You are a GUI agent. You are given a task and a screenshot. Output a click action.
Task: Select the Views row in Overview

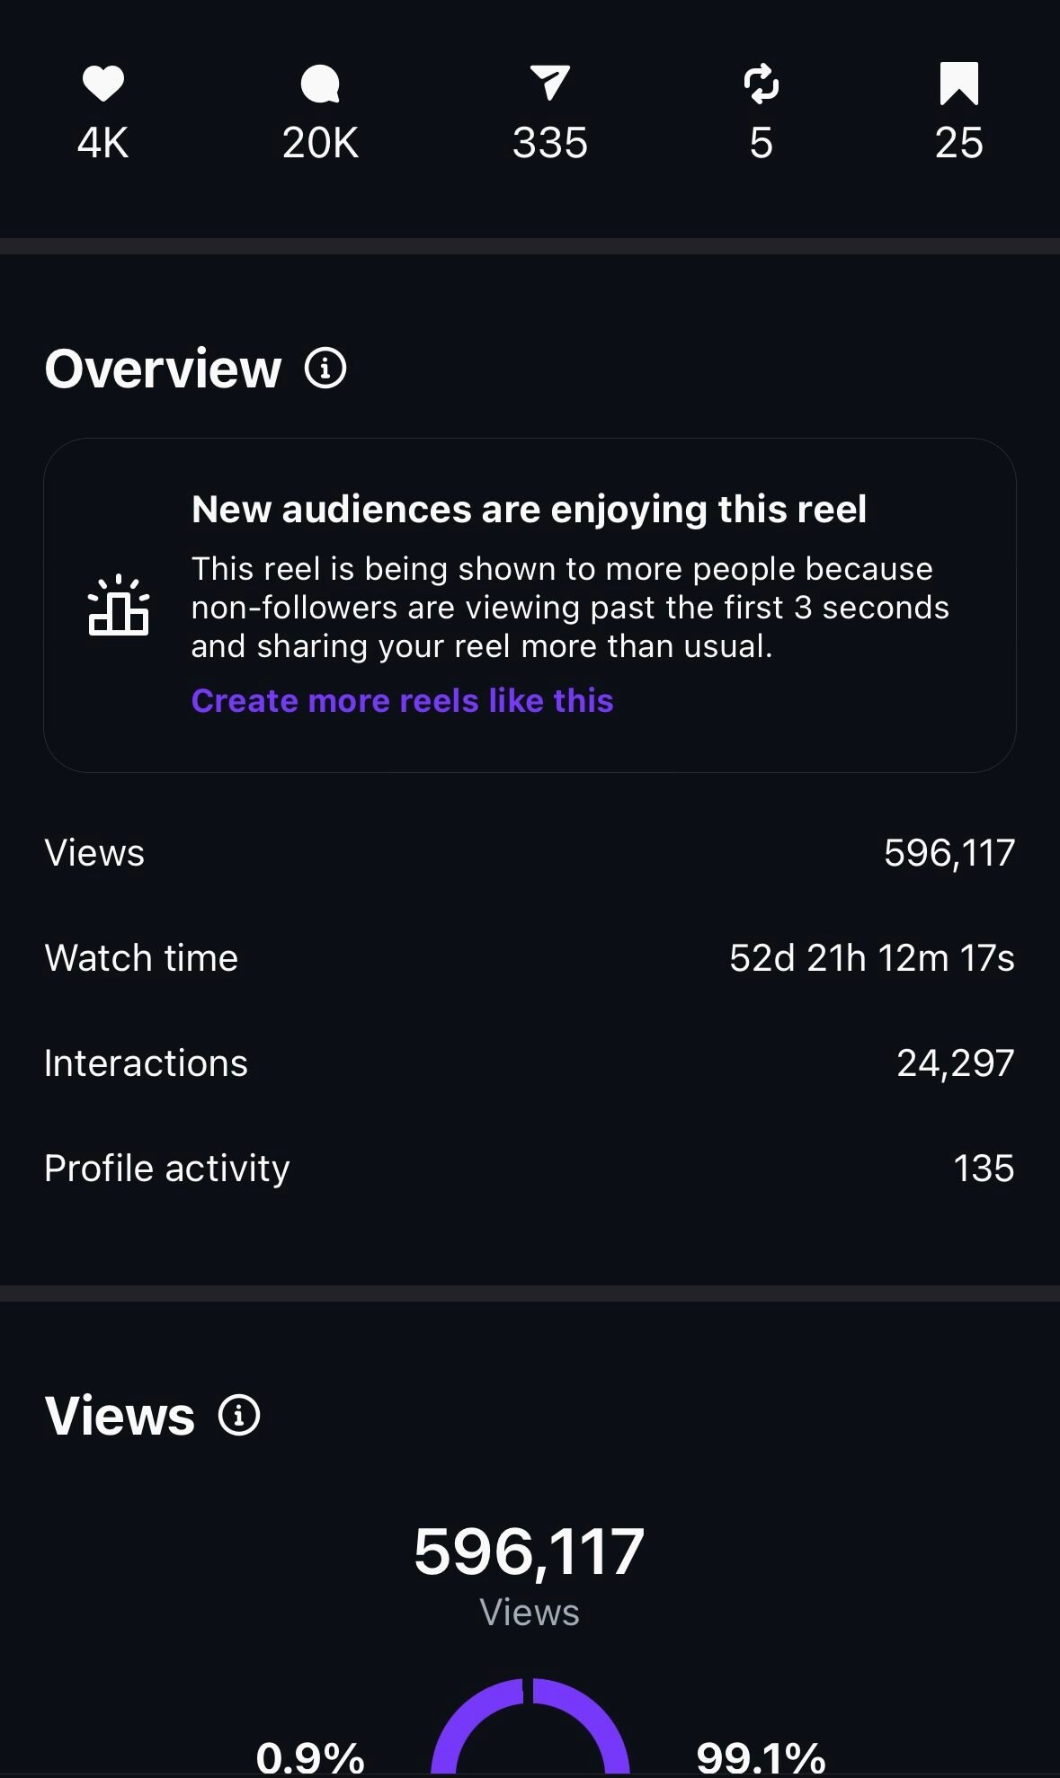530,852
